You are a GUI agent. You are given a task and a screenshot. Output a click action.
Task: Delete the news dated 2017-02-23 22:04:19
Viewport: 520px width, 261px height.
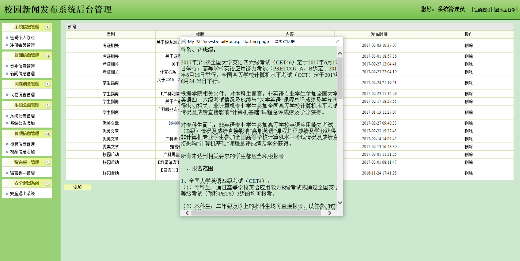tap(468, 72)
